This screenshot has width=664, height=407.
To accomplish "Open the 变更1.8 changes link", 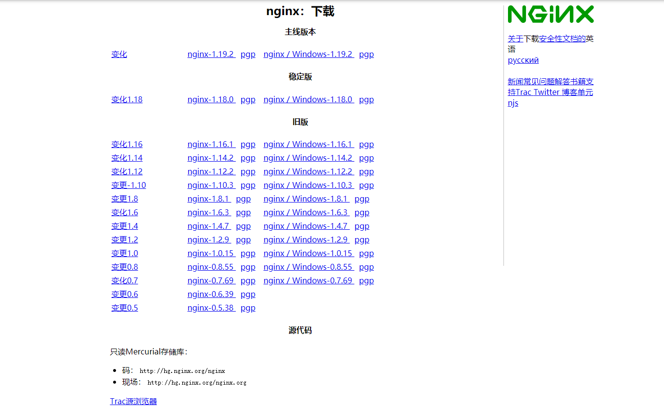I will tap(124, 199).
